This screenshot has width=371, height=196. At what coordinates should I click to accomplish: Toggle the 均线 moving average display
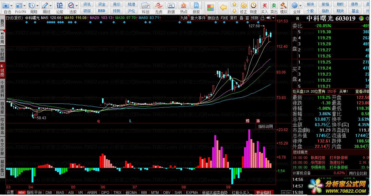[x=224, y=18]
